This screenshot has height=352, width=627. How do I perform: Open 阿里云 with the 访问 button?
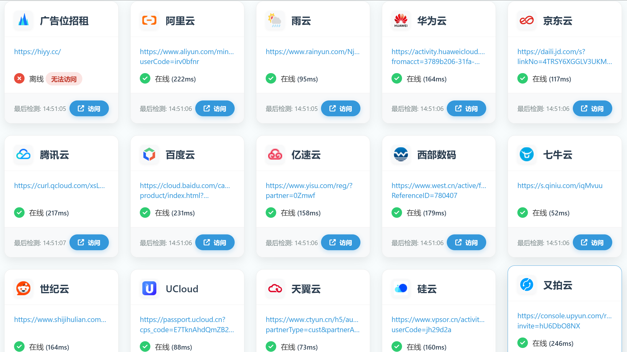(215, 108)
